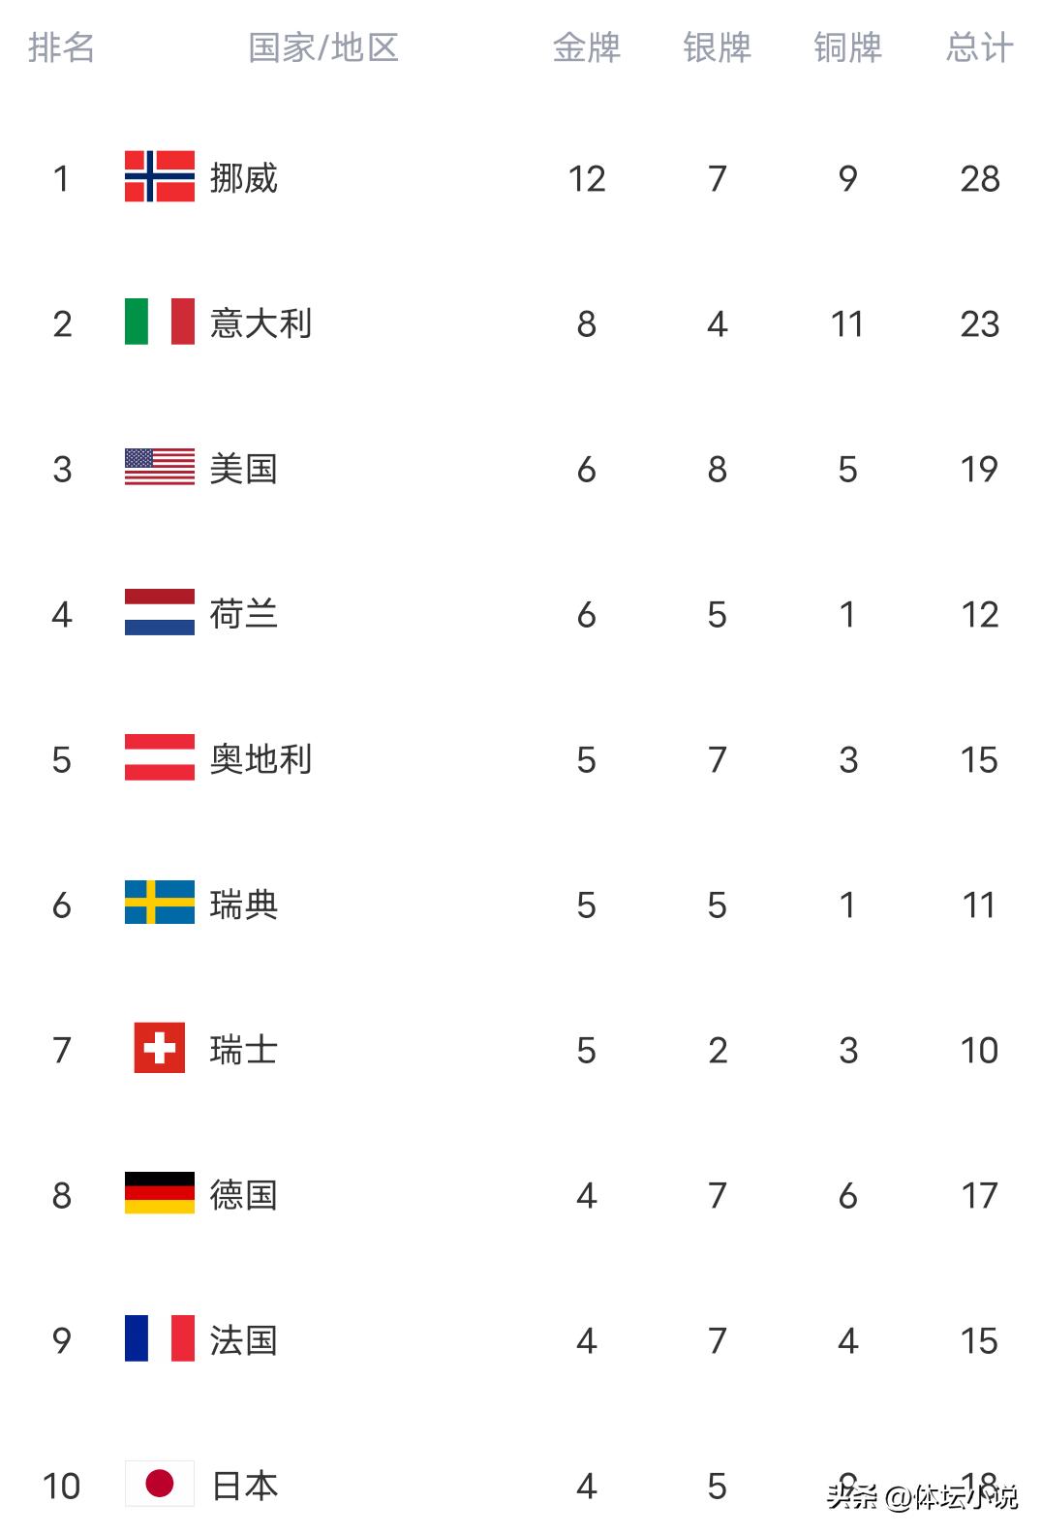The height and width of the screenshot is (1534, 1042).
Task: Tap the Japan flag icon
Action: 159,1485
